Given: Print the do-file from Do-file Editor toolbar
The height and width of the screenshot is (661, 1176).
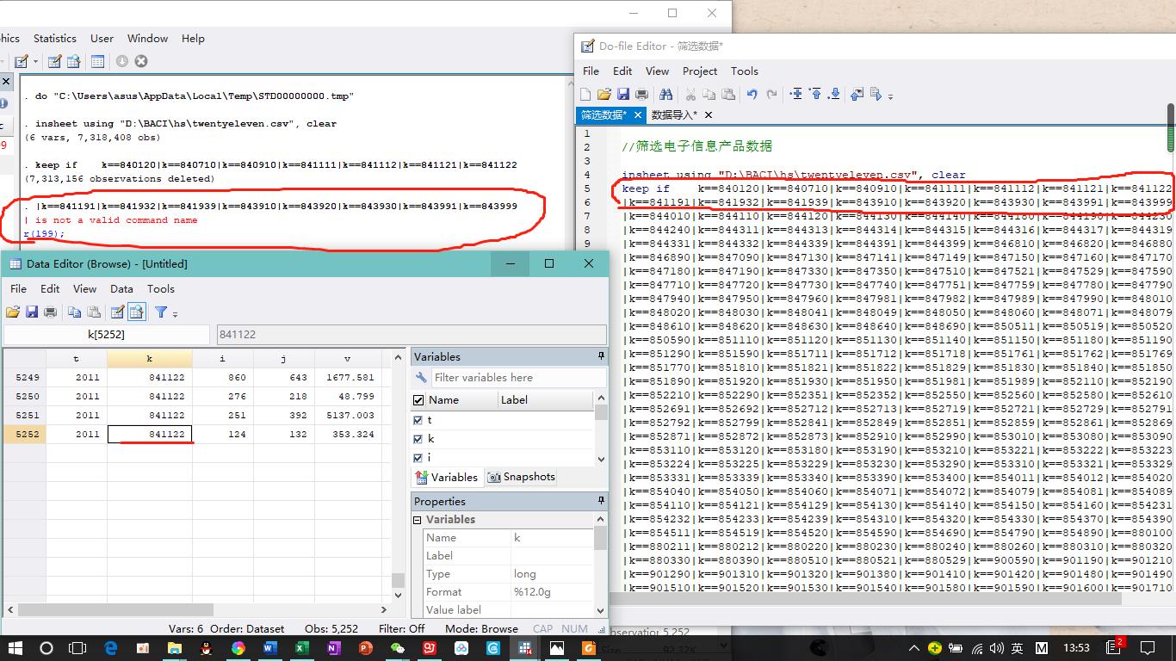Looking at the screenshot, I should point(641,94).
